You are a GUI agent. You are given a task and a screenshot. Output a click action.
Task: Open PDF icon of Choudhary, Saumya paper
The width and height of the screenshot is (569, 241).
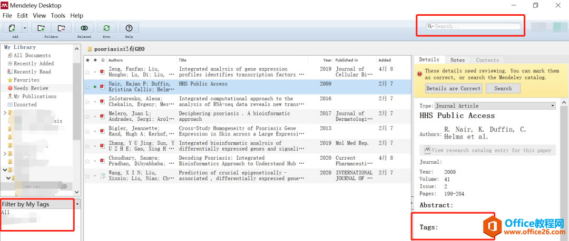click(x=103, y=161)
